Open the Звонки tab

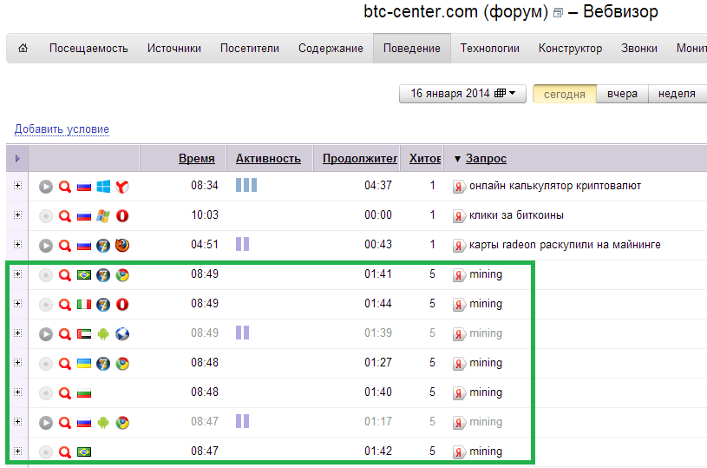tap(639, 49)
